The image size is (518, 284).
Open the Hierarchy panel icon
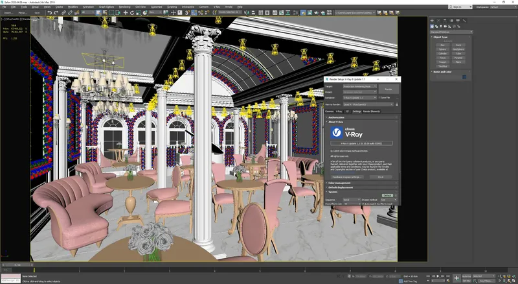tap(445, 21)
